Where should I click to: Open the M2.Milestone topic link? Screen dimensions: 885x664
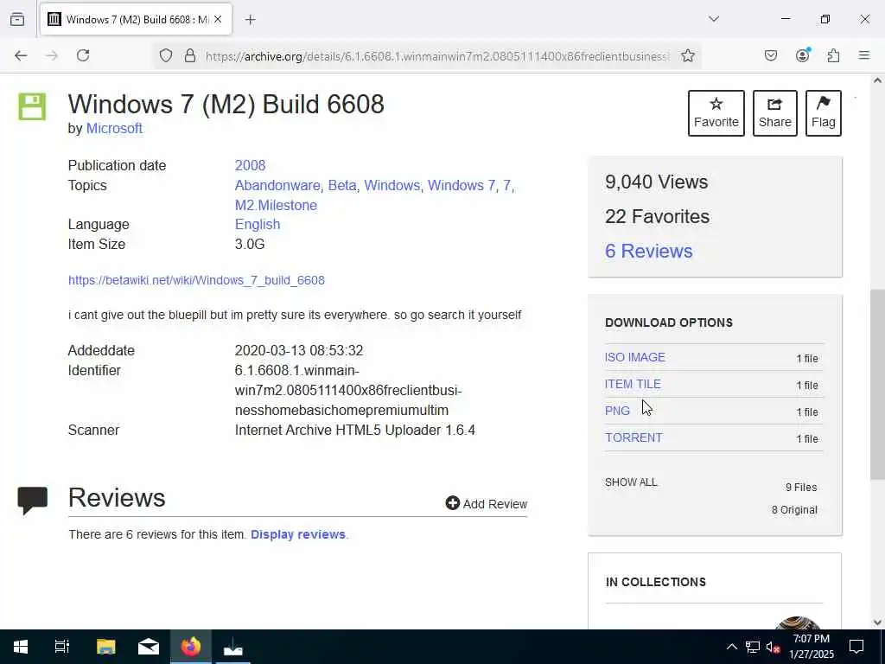click(276, 205)
